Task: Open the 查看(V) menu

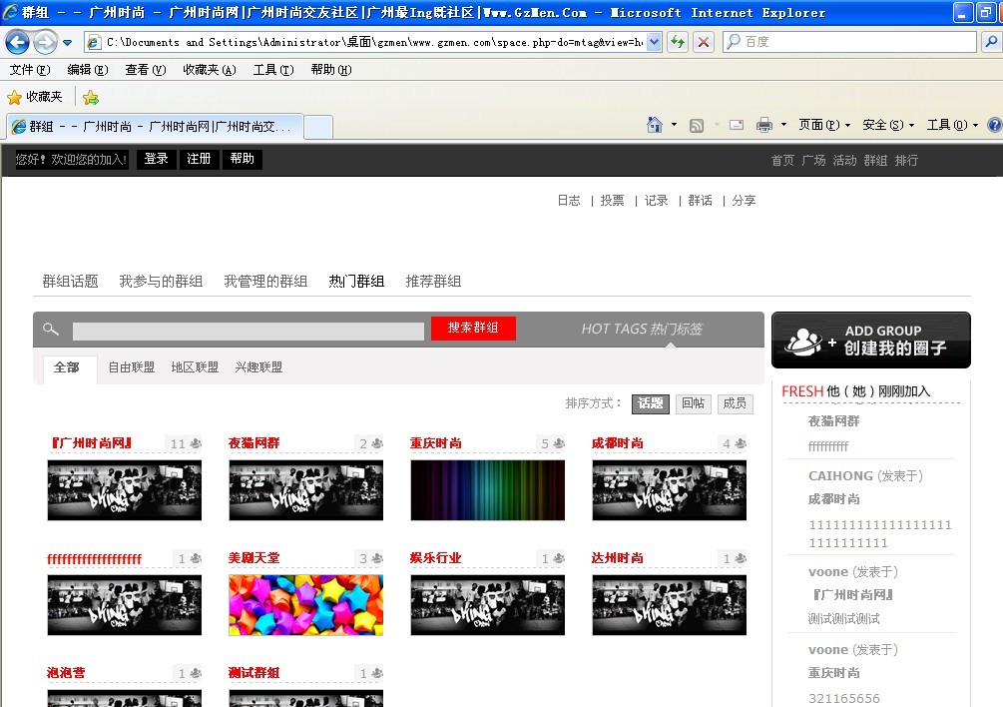Action: pyautogui.click(x=145, y=70)
